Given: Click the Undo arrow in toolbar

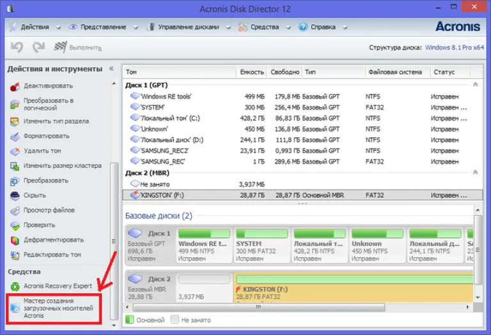Looking at the screenshot, I should click(x=17, y=47).
